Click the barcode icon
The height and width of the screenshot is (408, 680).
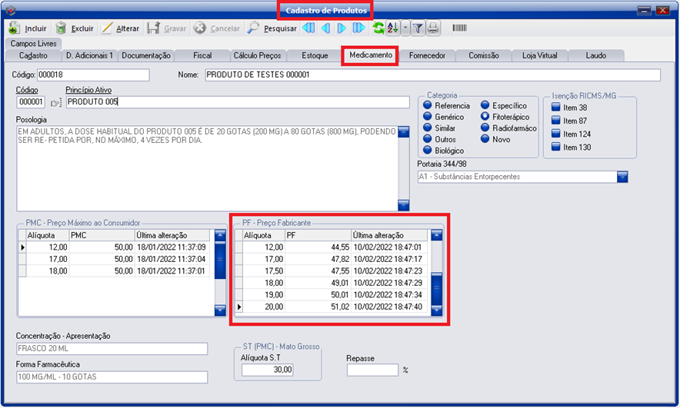[x=459, y=28]
